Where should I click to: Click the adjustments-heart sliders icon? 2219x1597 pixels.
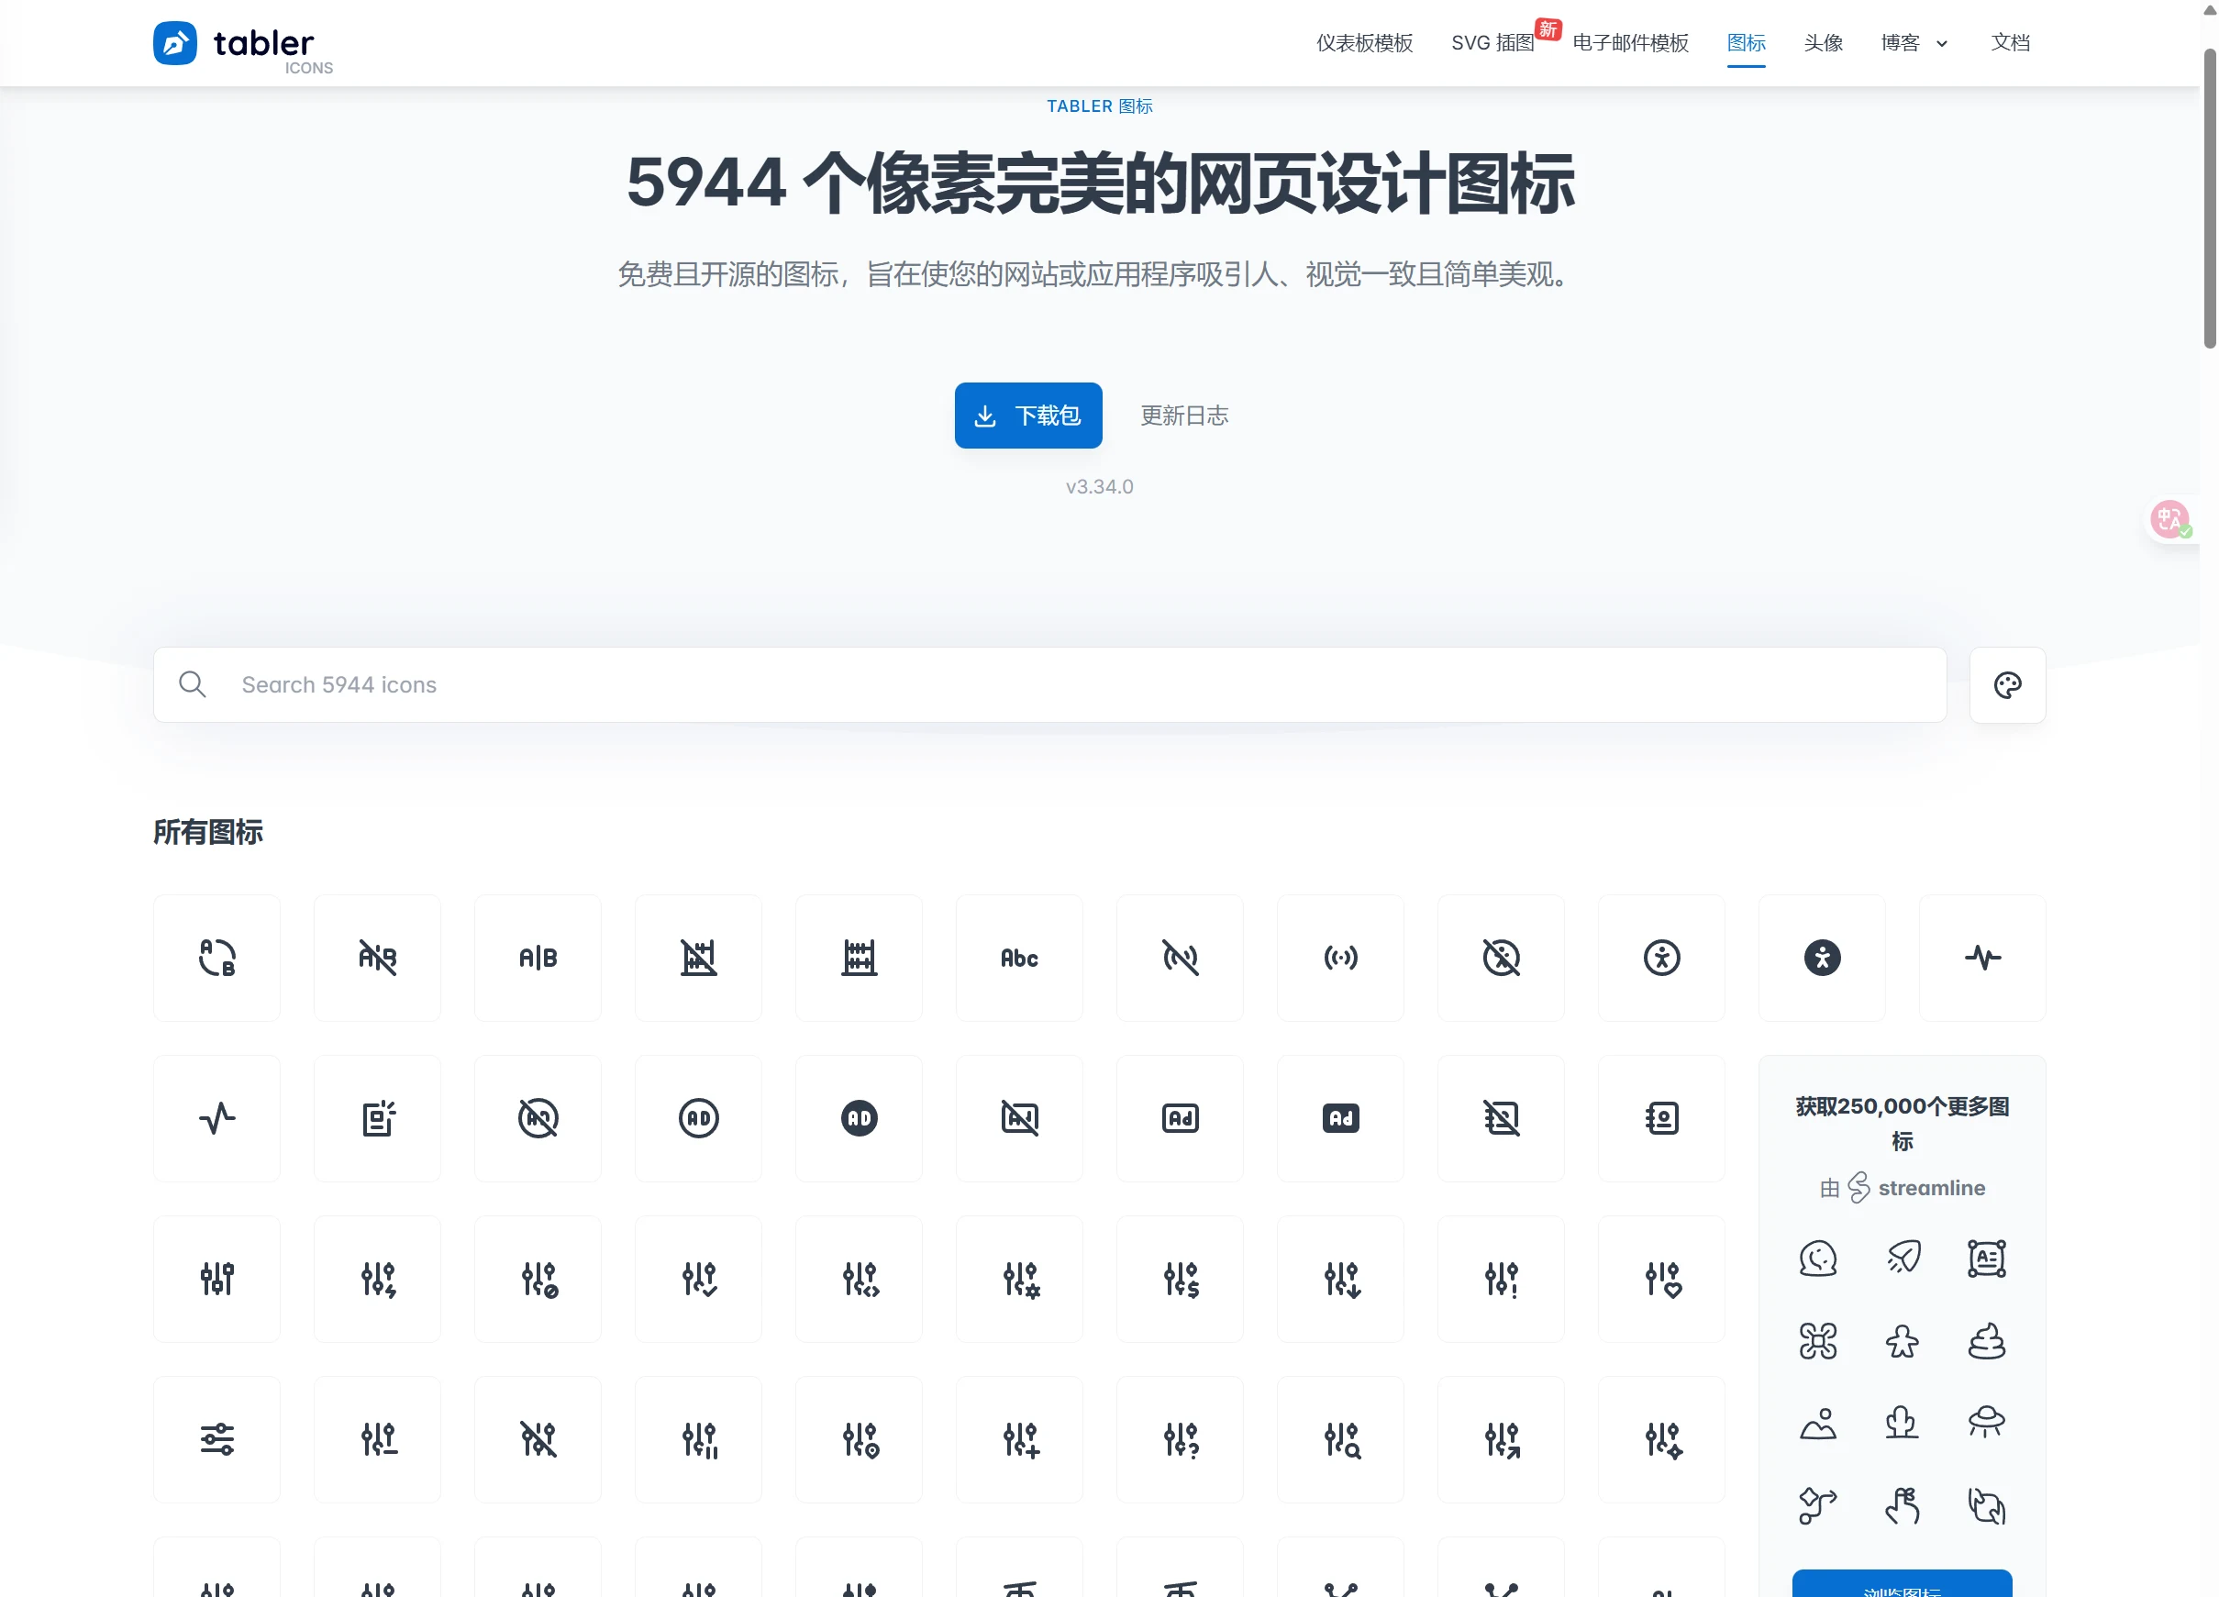[1660, 1279]
